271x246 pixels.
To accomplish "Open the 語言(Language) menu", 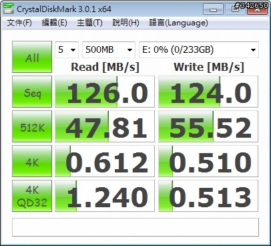I will point(178,23).
